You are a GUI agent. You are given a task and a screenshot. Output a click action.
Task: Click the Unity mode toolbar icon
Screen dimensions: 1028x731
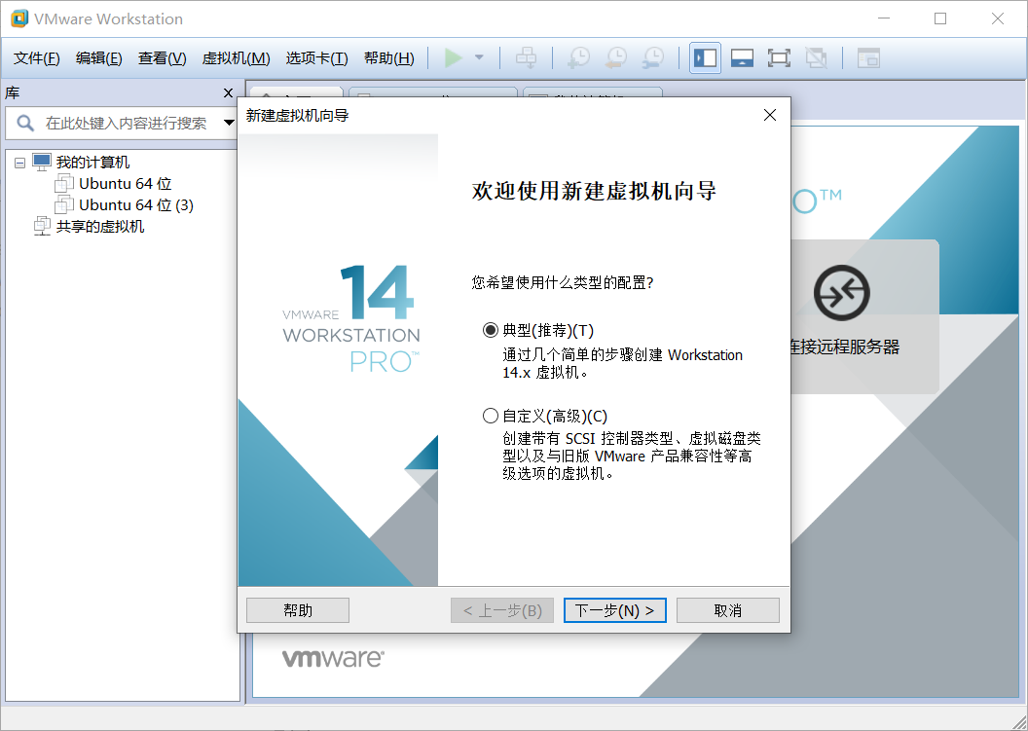[816, 57]
